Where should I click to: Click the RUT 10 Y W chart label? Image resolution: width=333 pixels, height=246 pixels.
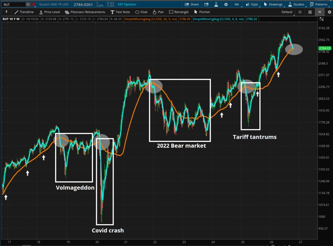coord(11,19)
